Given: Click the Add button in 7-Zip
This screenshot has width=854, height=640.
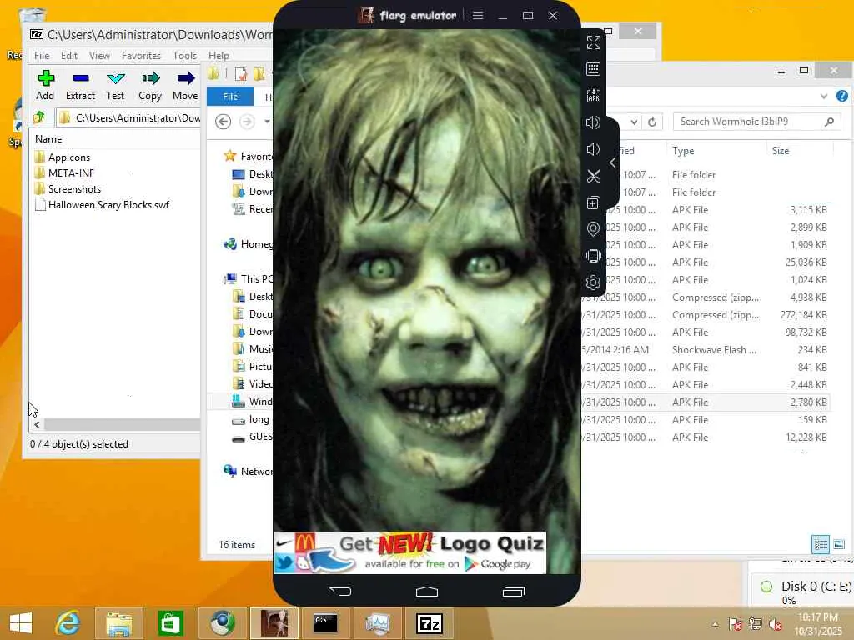Looking at the screenshot, I should (x=45, y=86).
